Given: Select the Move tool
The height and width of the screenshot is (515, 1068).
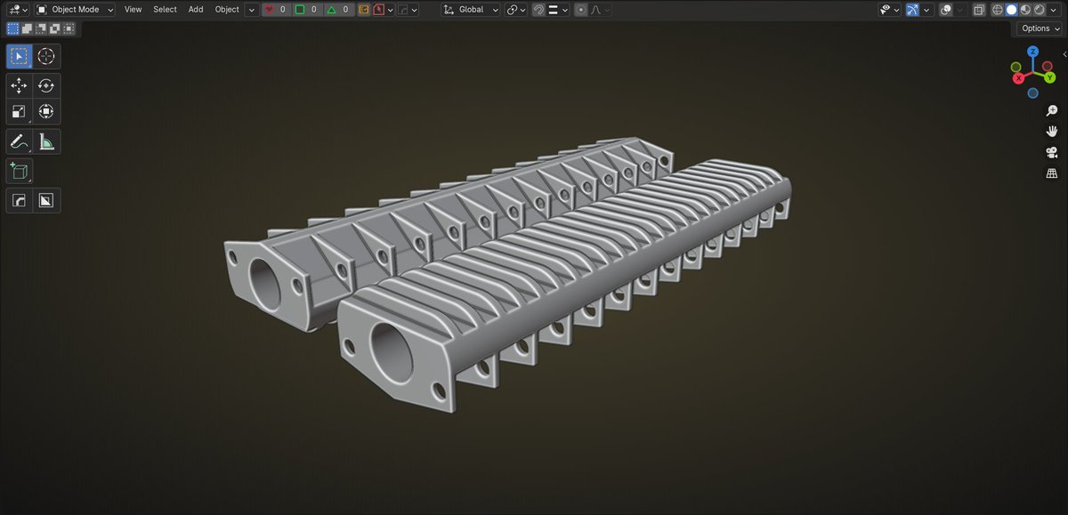Looking at the screenshot, I should pyautogui.click(x=19, y=85).
